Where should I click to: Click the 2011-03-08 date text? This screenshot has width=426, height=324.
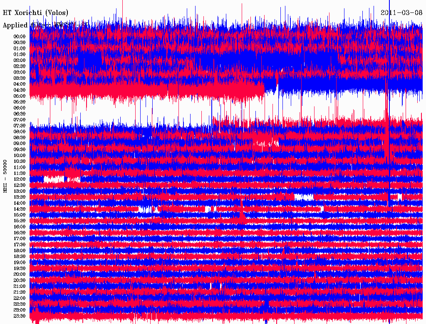click(x=401, y=12)
